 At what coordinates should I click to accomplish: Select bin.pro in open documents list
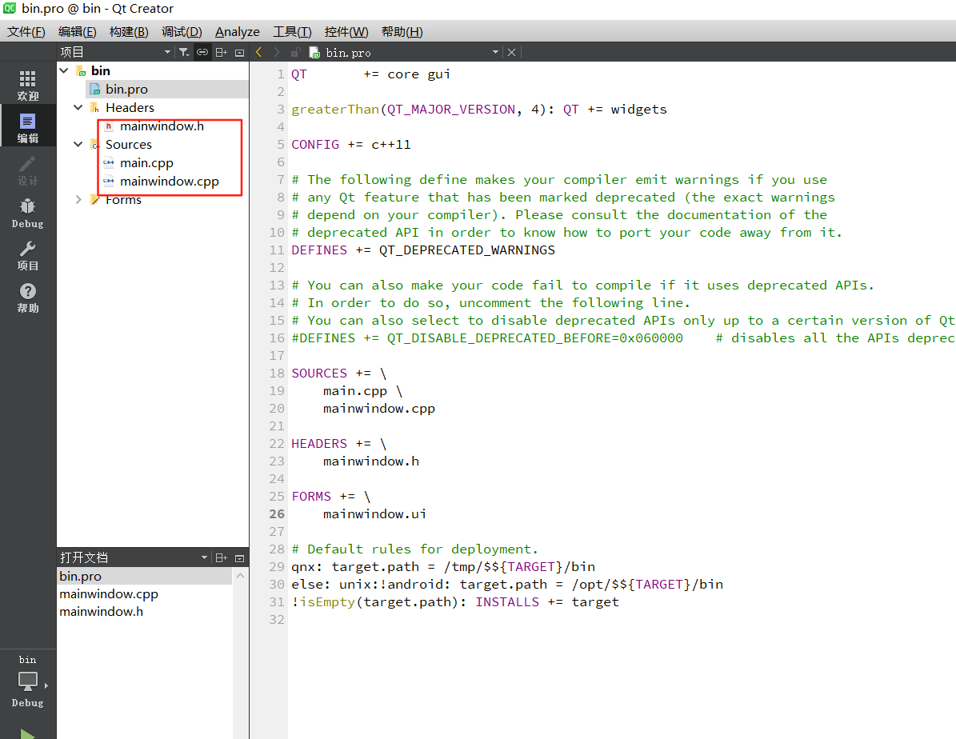pyautogui.click(x=145, y=576)
